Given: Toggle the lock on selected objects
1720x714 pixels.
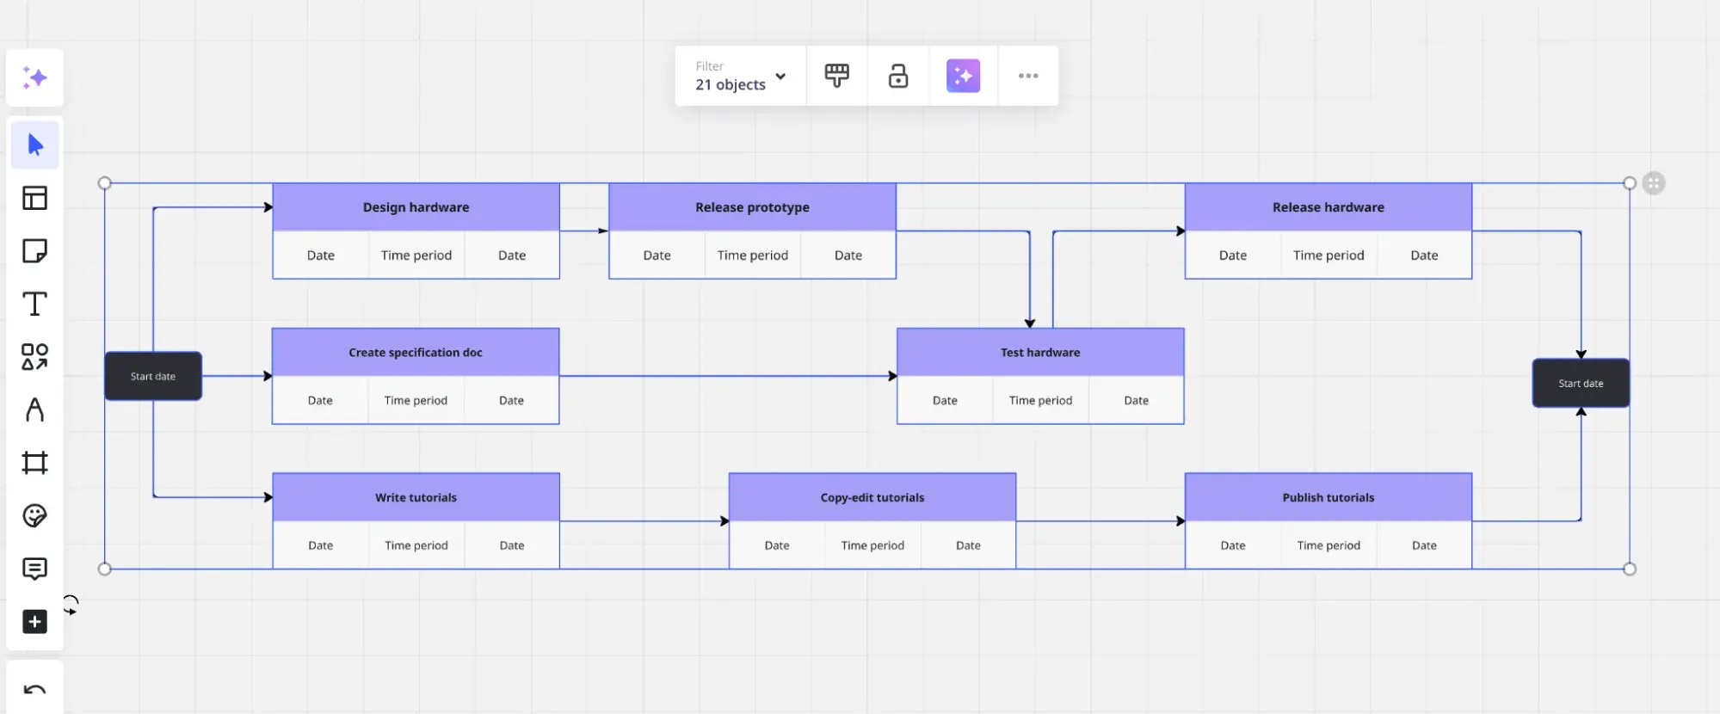Looking at the screenshot, I should pos(898,76).
